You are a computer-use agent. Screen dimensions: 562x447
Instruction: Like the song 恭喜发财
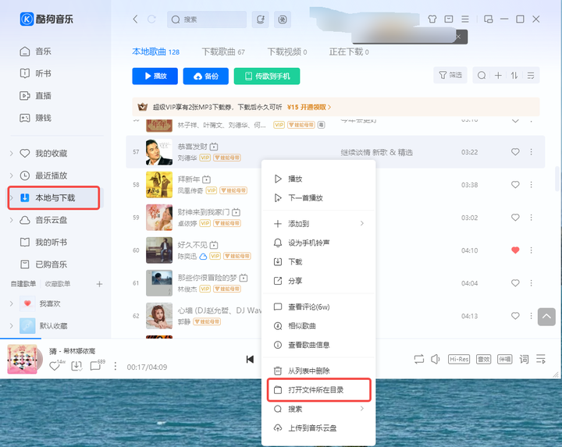[x=515, y=152]
